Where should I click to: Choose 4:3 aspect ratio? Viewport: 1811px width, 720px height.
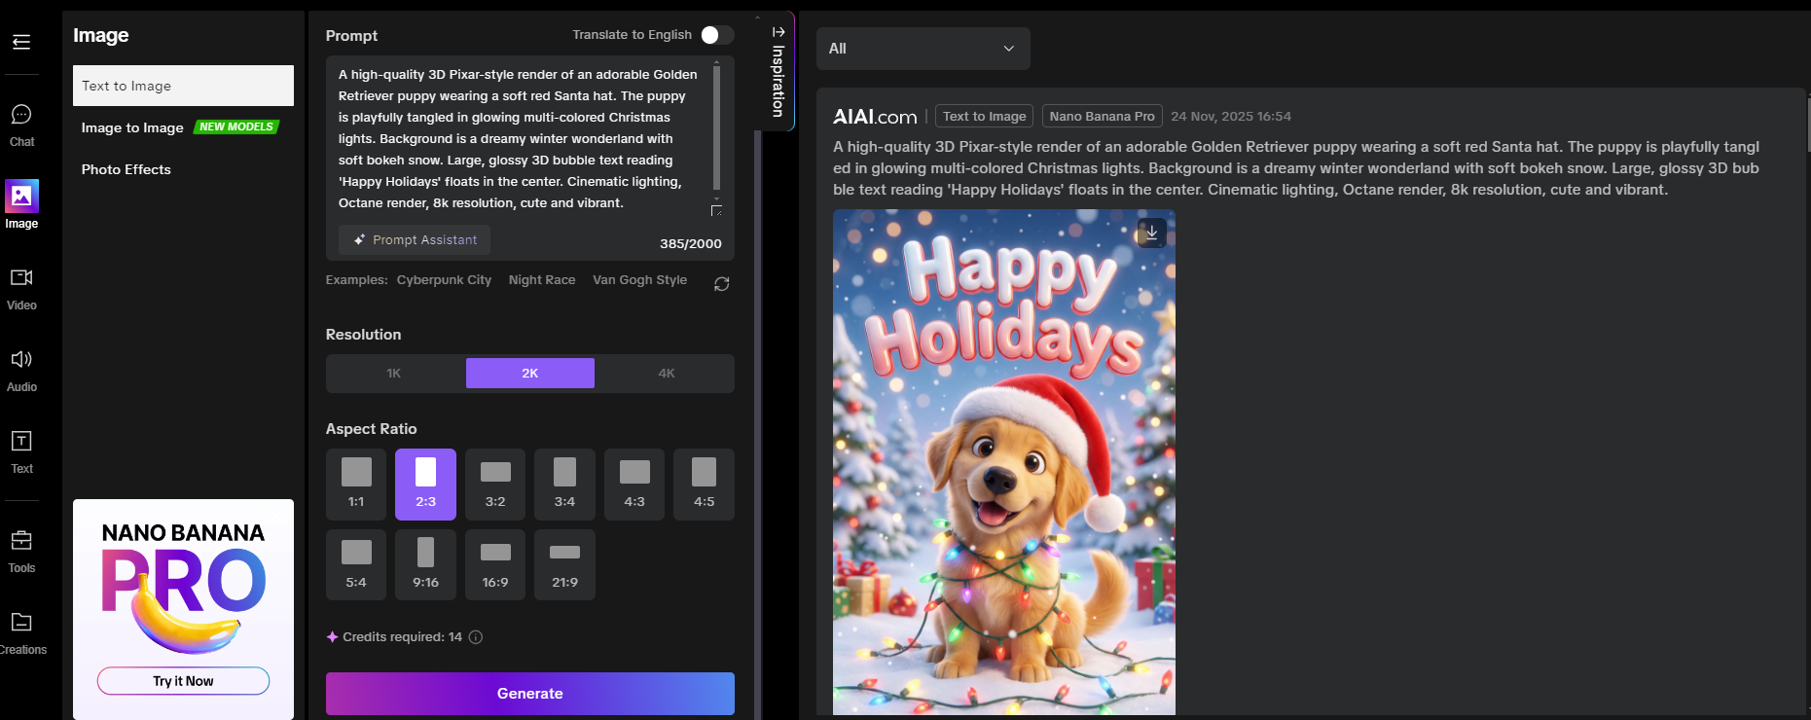pyautogui.click(x=634, y=485)
